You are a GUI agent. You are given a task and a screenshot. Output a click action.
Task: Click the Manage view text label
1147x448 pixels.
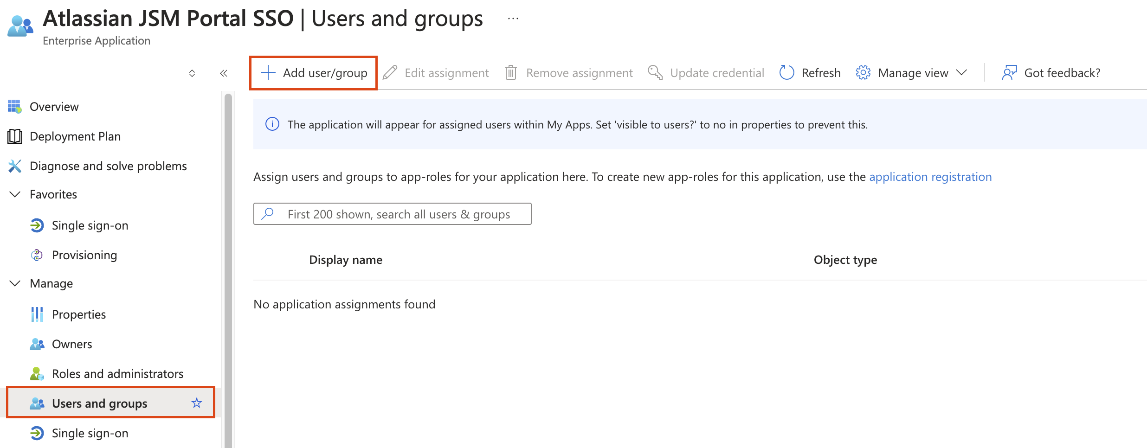point(913,73)
